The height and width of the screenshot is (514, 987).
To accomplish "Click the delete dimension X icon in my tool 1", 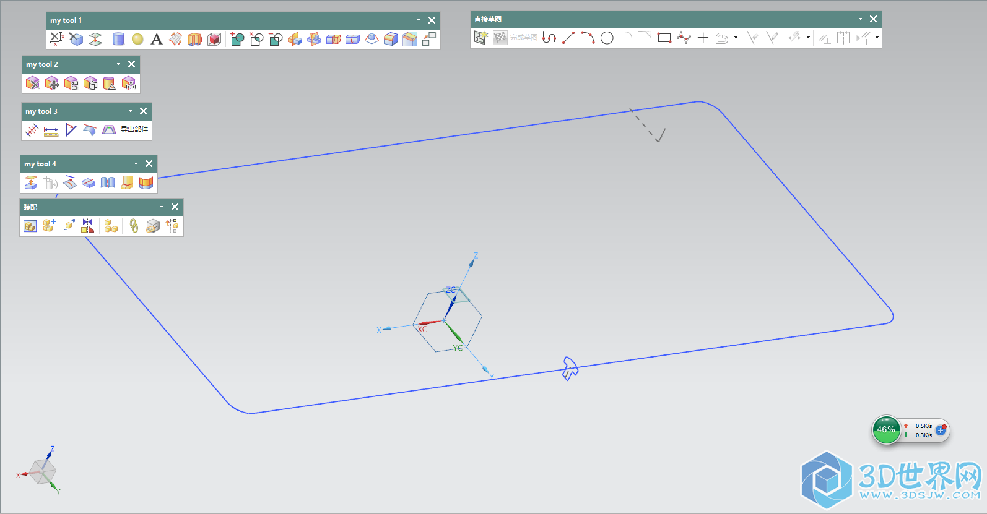I will tap(56, 39).
